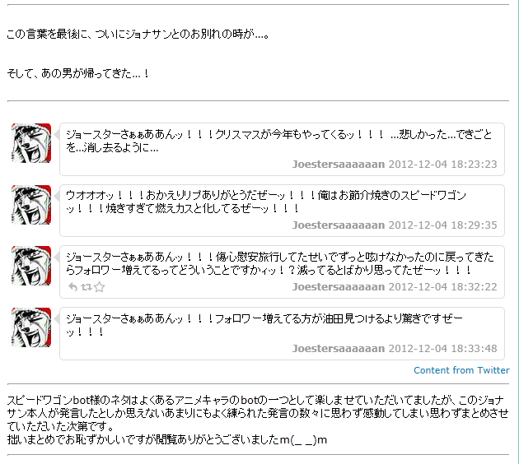The height and width of the screenshot is (464, 519).
Task: Open the timestamp 2012-12-04 18:23:23
Action: tap(443, 165)
